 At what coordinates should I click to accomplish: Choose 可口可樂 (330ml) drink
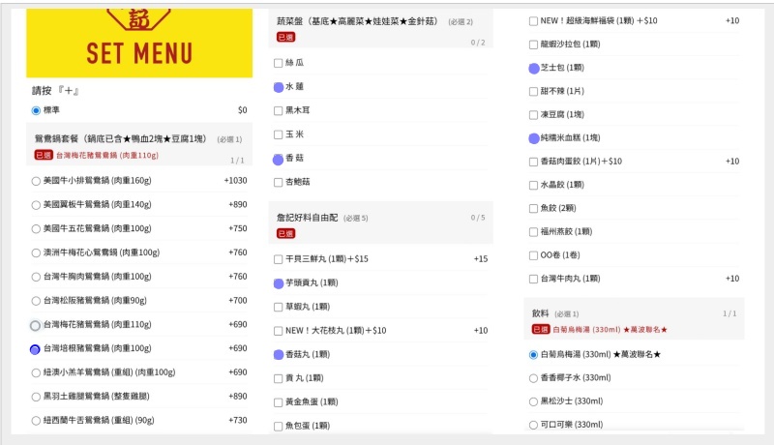point(533,426)
